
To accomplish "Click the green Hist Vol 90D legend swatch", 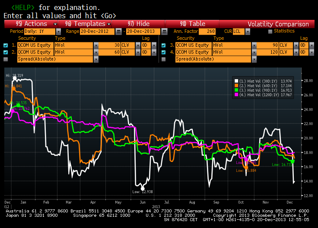I will [236, 90].
